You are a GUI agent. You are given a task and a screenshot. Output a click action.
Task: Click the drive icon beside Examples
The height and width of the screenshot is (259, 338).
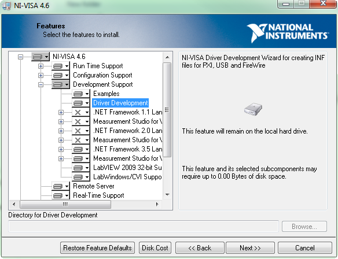[x=78, y=94]
